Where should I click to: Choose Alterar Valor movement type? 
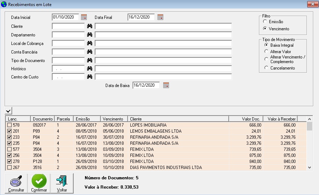[x=266, y=52]
